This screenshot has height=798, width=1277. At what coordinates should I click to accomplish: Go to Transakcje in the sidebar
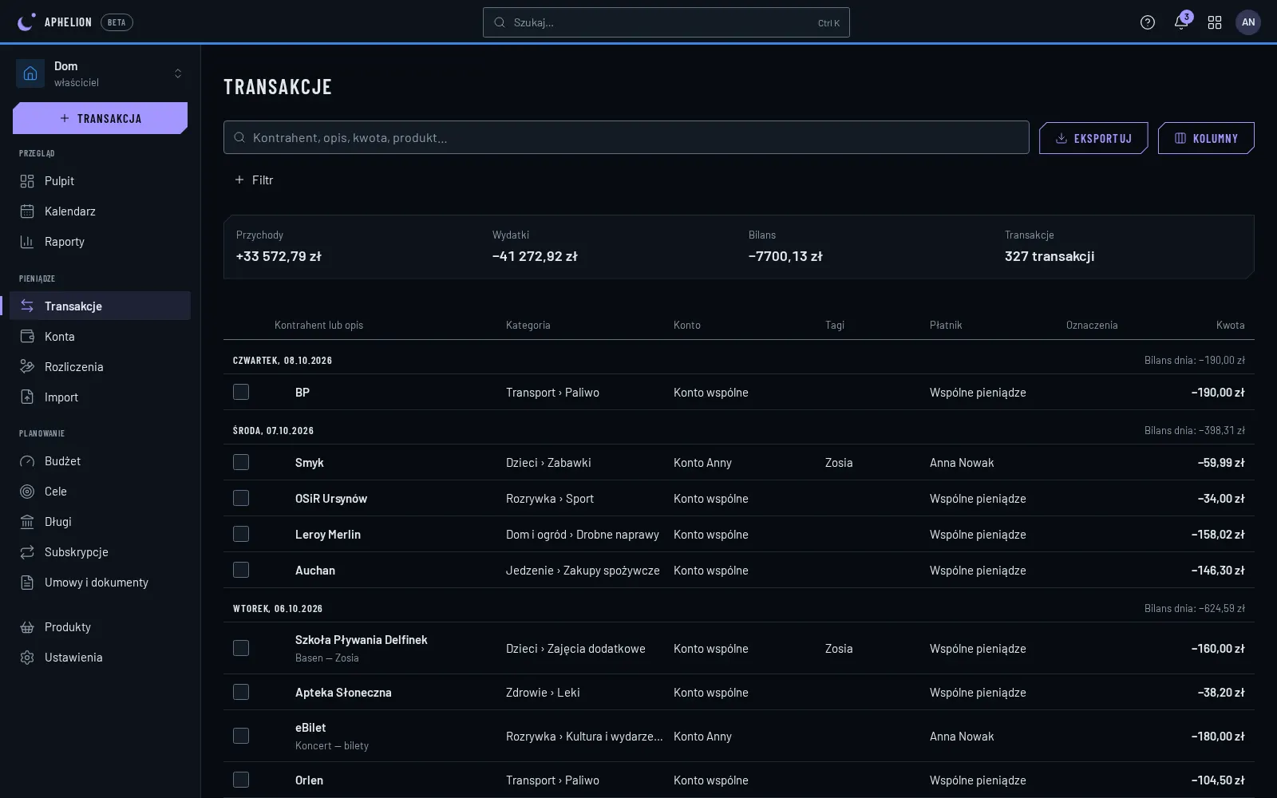(101, 306)
